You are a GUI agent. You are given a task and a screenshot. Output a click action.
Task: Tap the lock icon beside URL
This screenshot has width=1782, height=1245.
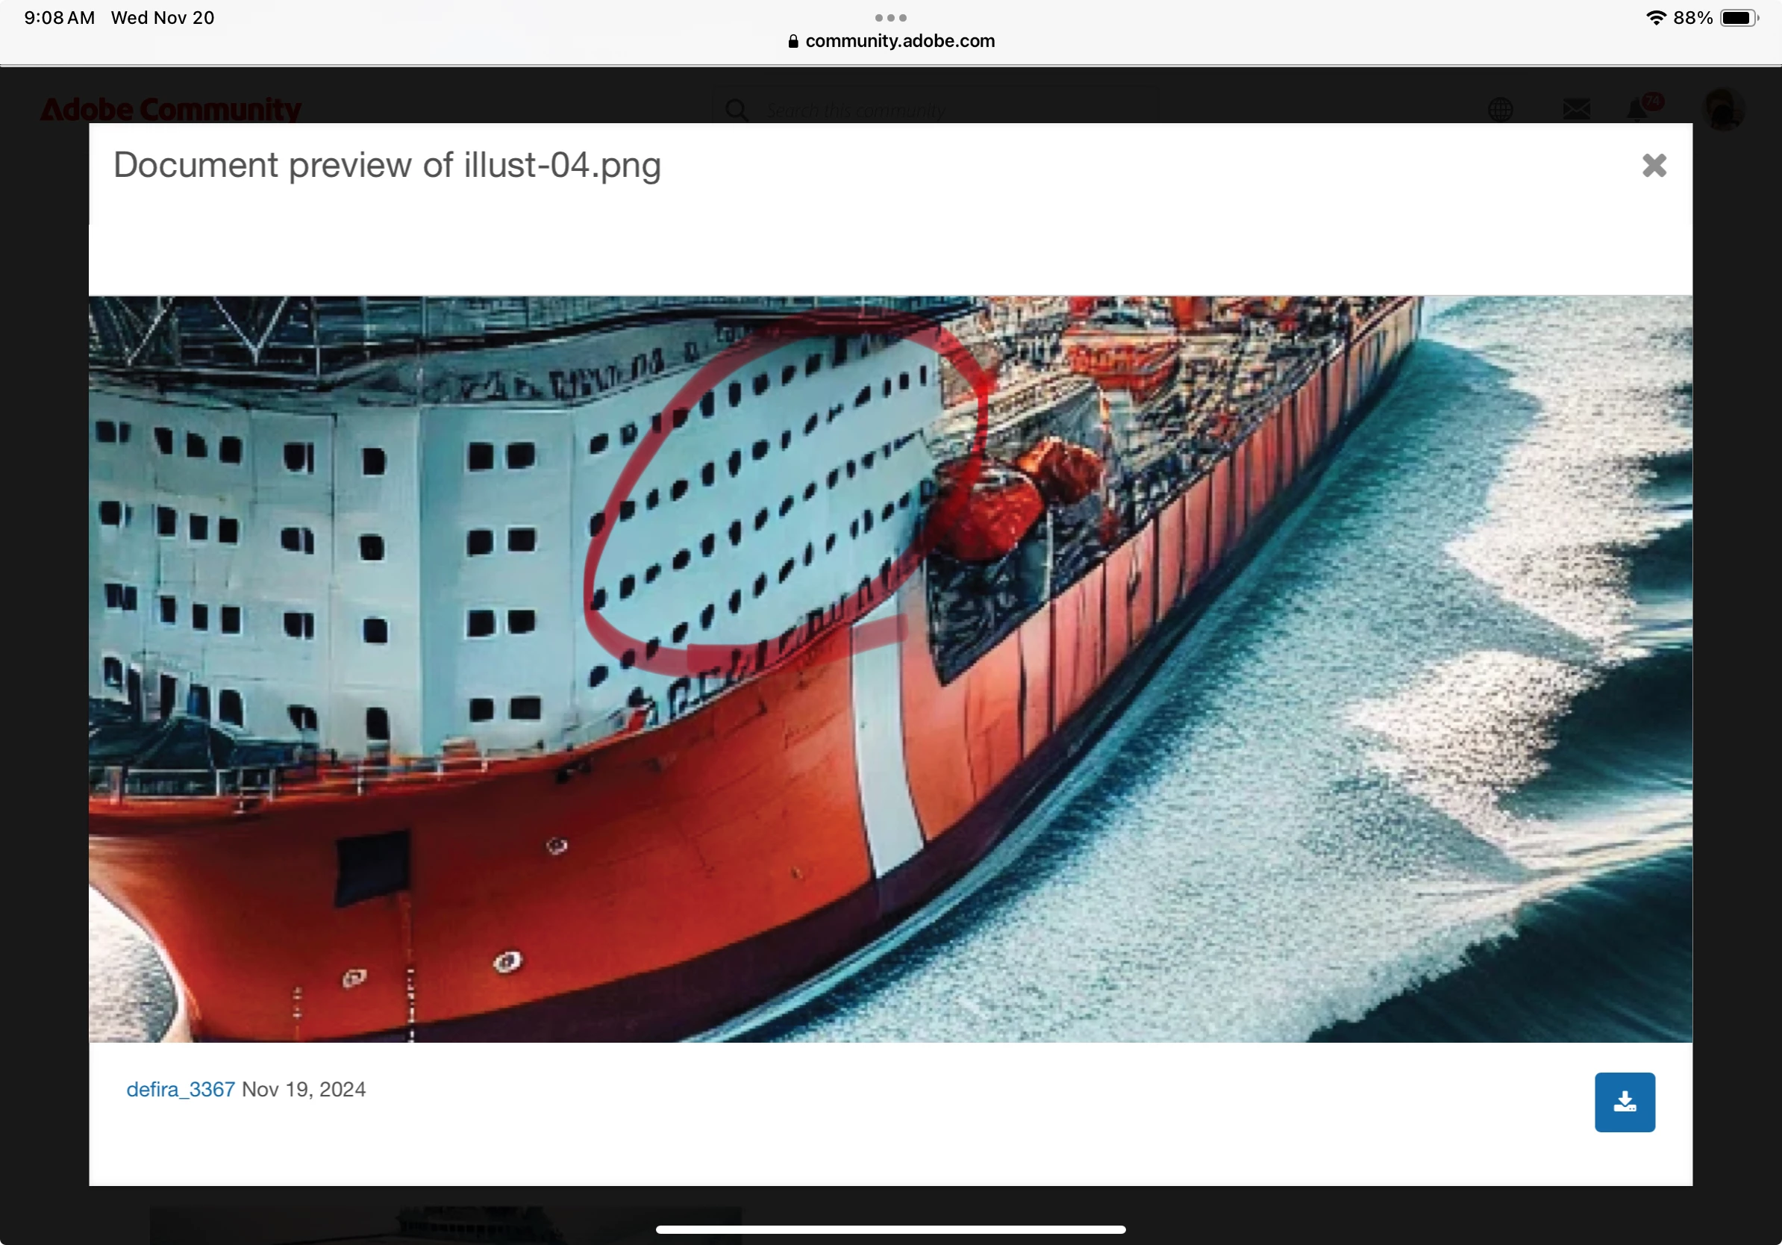(792, 41)
